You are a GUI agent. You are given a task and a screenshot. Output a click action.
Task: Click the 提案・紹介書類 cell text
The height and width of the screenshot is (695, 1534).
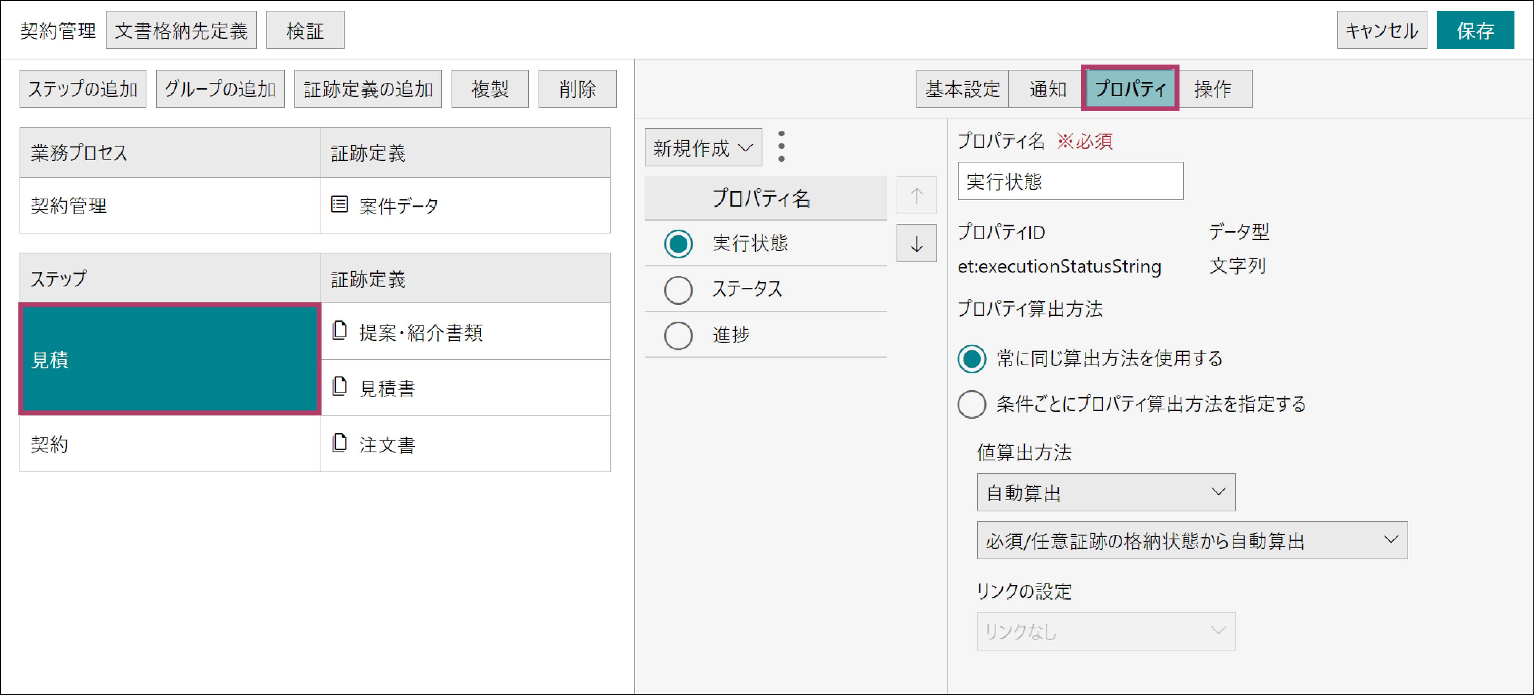[x=420, y=332]
